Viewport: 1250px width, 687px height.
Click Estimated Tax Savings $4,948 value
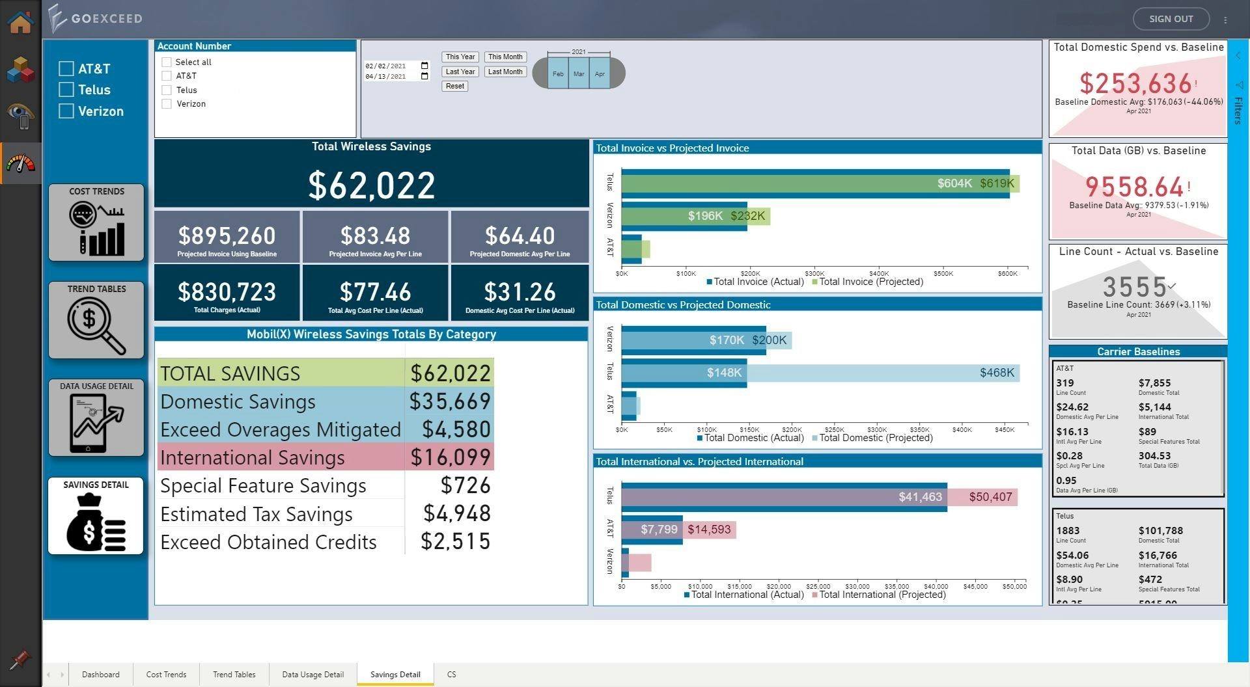456,513
